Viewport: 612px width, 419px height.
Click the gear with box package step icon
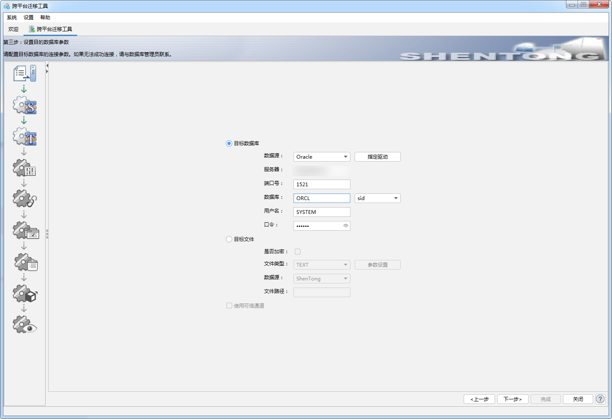click(25, 293)
